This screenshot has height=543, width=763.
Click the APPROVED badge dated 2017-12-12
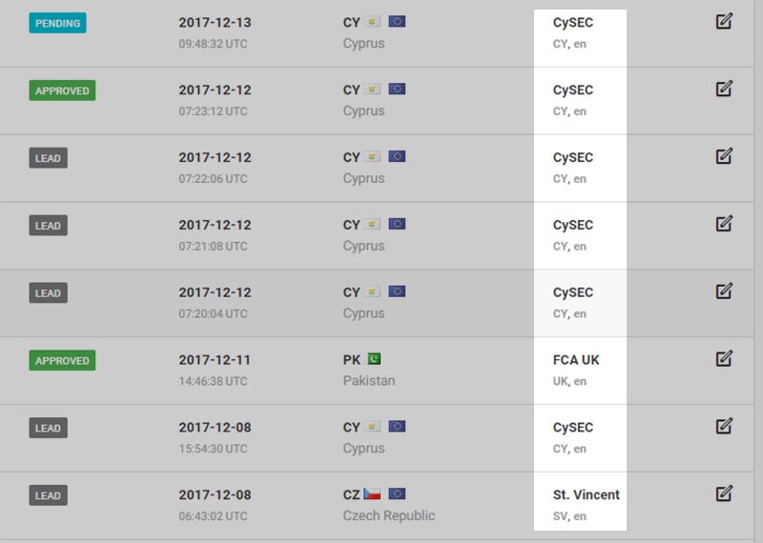pos(62,90)
